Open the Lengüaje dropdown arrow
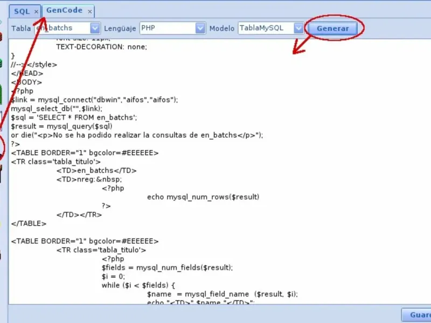431x323 pixels. pos(200,28)
